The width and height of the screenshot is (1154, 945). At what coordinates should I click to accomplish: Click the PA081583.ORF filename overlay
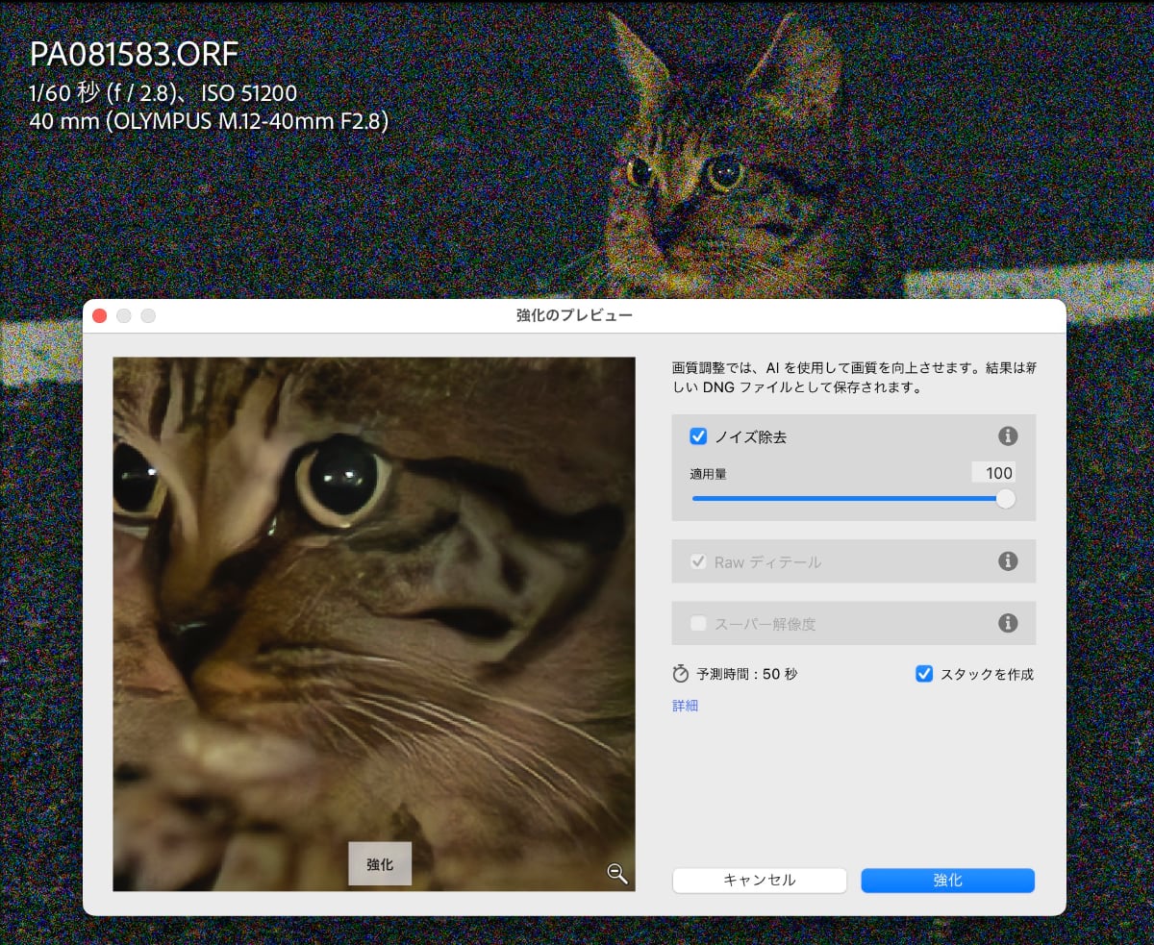click(x=134, y=55)
